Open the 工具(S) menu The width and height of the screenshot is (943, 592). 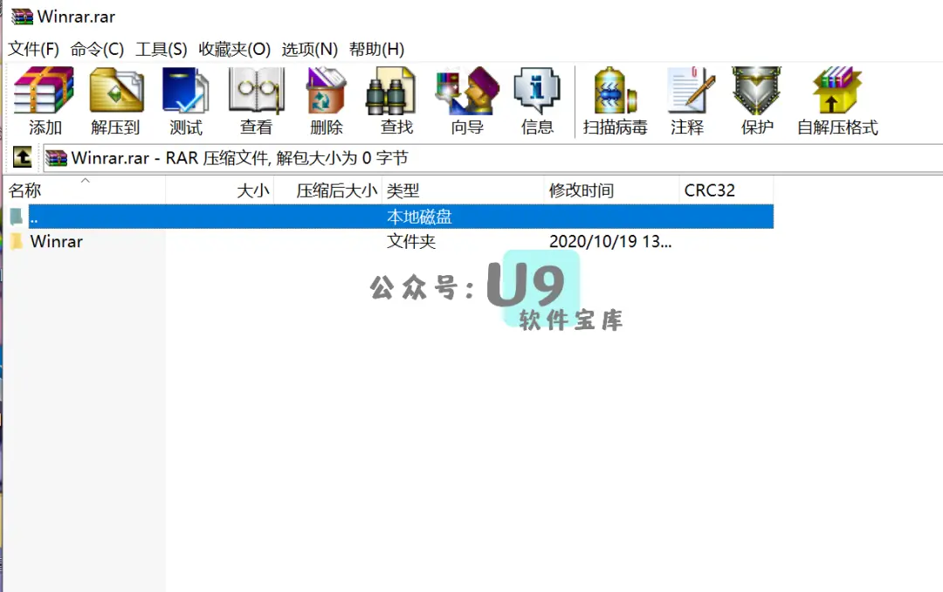coord(162,49)
